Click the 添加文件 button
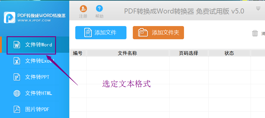 [x=101, y=33]
